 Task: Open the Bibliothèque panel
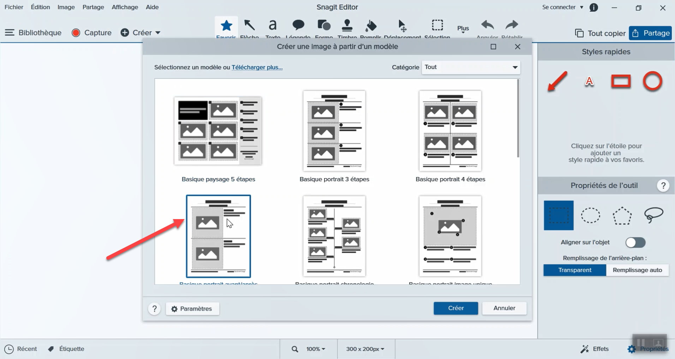pyautogui.click(x=33, y=33)
